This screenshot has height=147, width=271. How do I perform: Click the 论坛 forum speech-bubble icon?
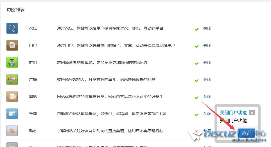tap(12, 28)
